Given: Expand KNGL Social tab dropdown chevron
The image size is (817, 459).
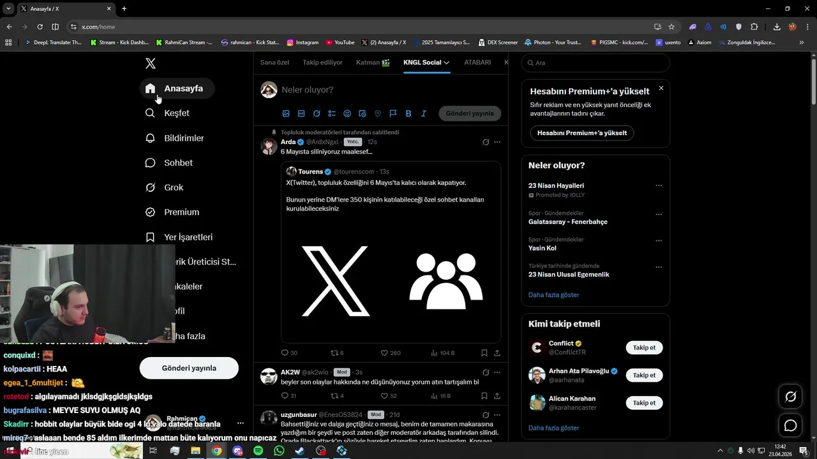Looking at the screenshot, I should click(447, 62).
